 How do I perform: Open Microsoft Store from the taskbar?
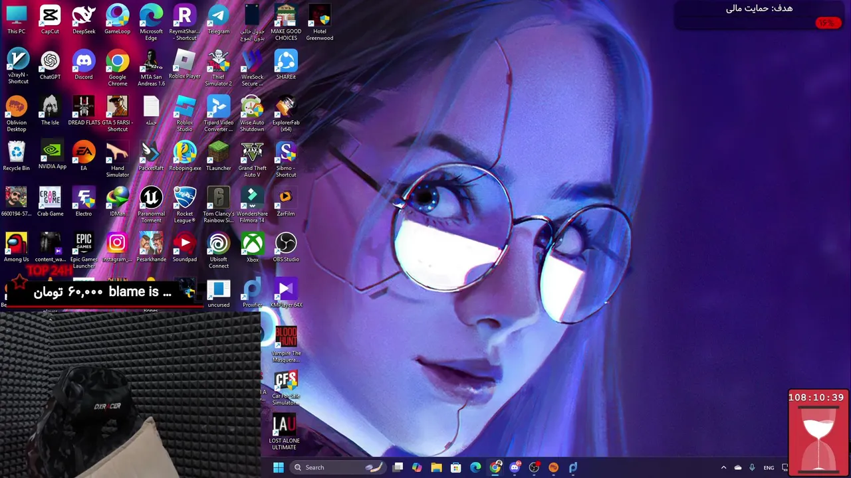(x=456, y=467)
